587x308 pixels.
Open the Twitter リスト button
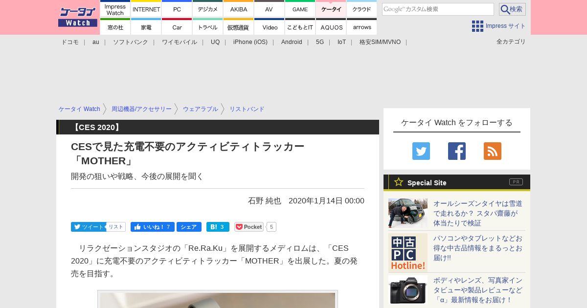[x=116, y=227]
